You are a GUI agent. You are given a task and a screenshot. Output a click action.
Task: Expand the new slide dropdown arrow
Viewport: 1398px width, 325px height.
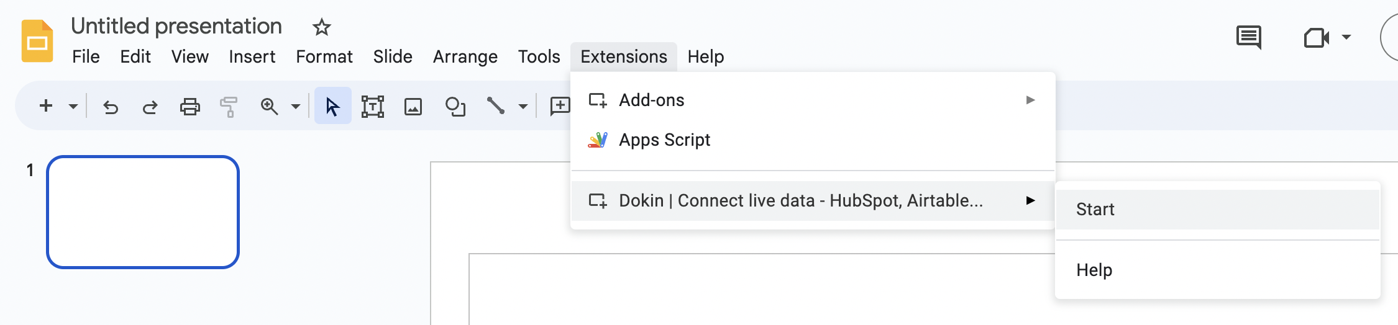pos(73,107)
